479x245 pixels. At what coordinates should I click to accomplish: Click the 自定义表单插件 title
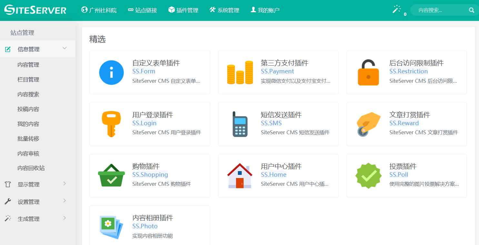156,63
